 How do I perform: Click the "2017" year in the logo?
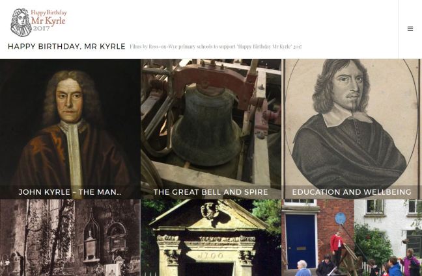coord(41,29)
